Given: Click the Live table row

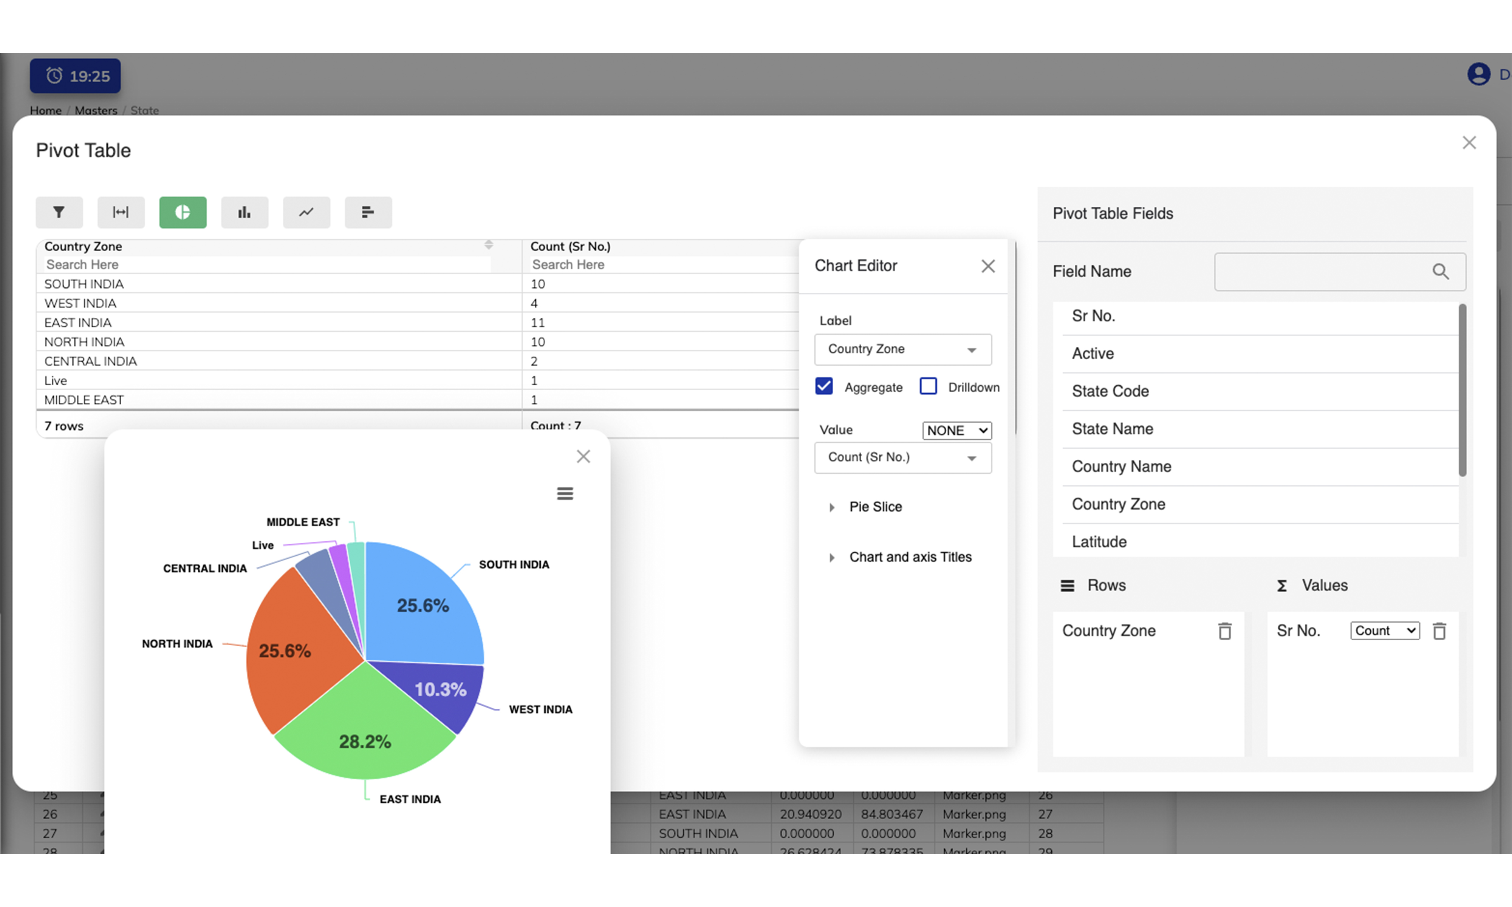Looking at the screenshot, I should tap(418, 380).
